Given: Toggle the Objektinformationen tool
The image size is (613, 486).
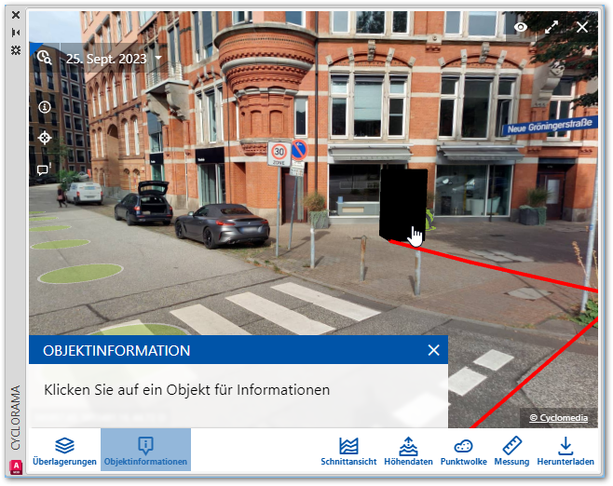Looking at the screenshot, I should pos(145,450).
